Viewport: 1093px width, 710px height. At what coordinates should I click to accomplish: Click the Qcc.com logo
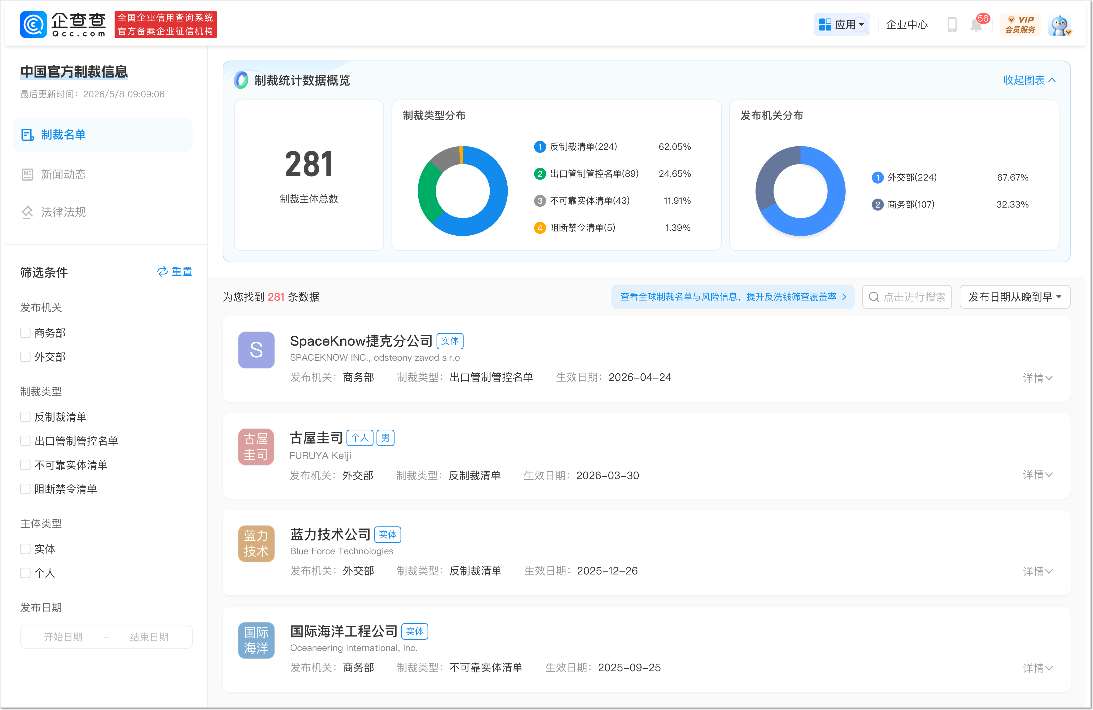[63, 24]
